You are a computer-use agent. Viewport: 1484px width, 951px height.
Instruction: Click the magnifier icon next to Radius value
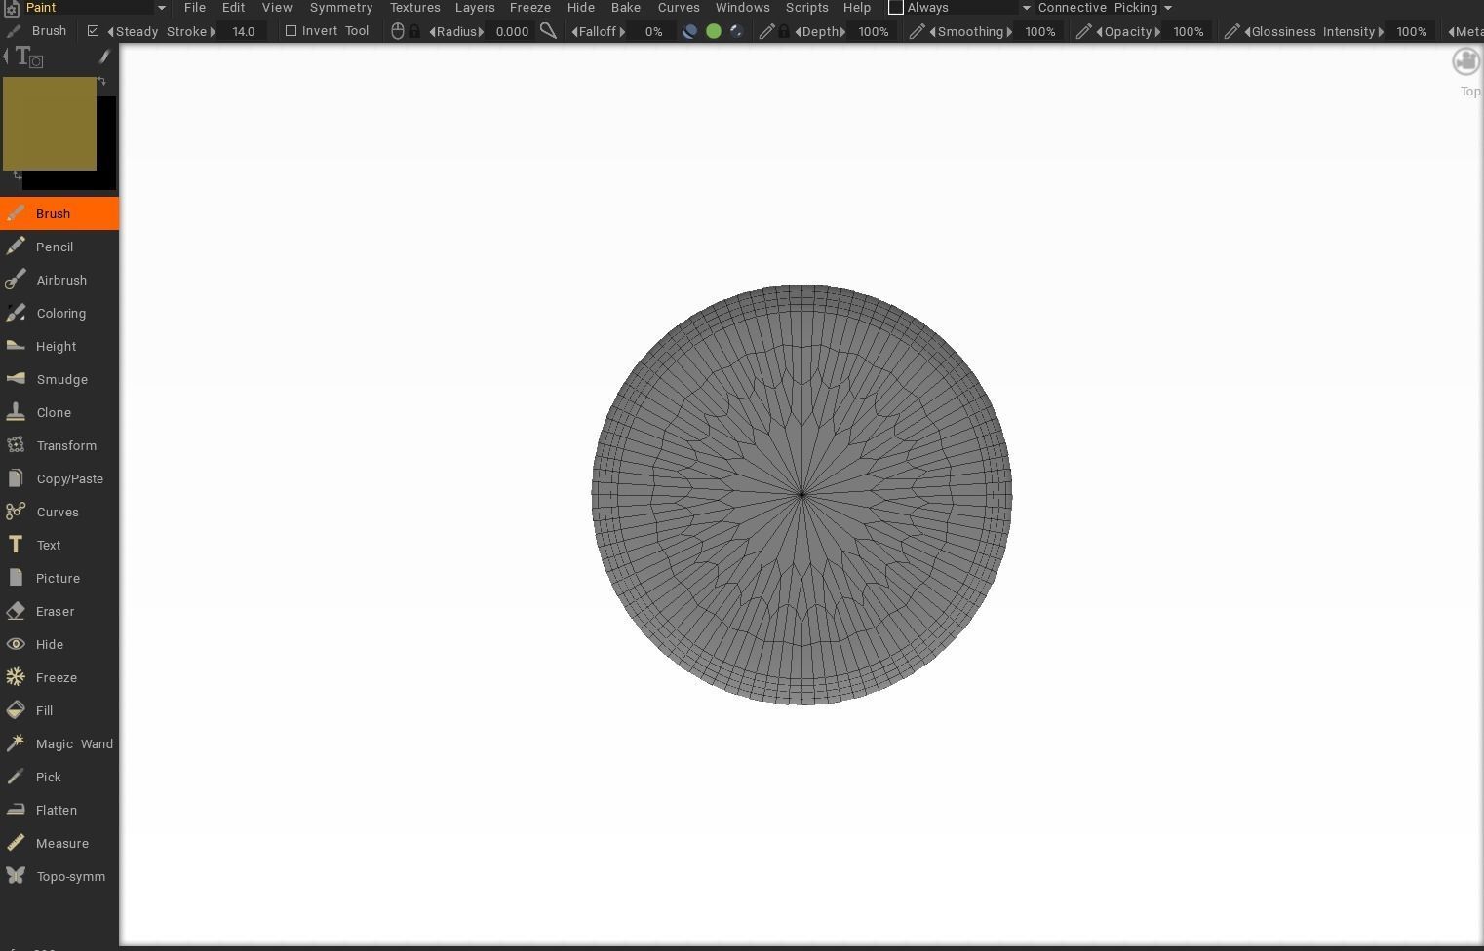point(548,31)
